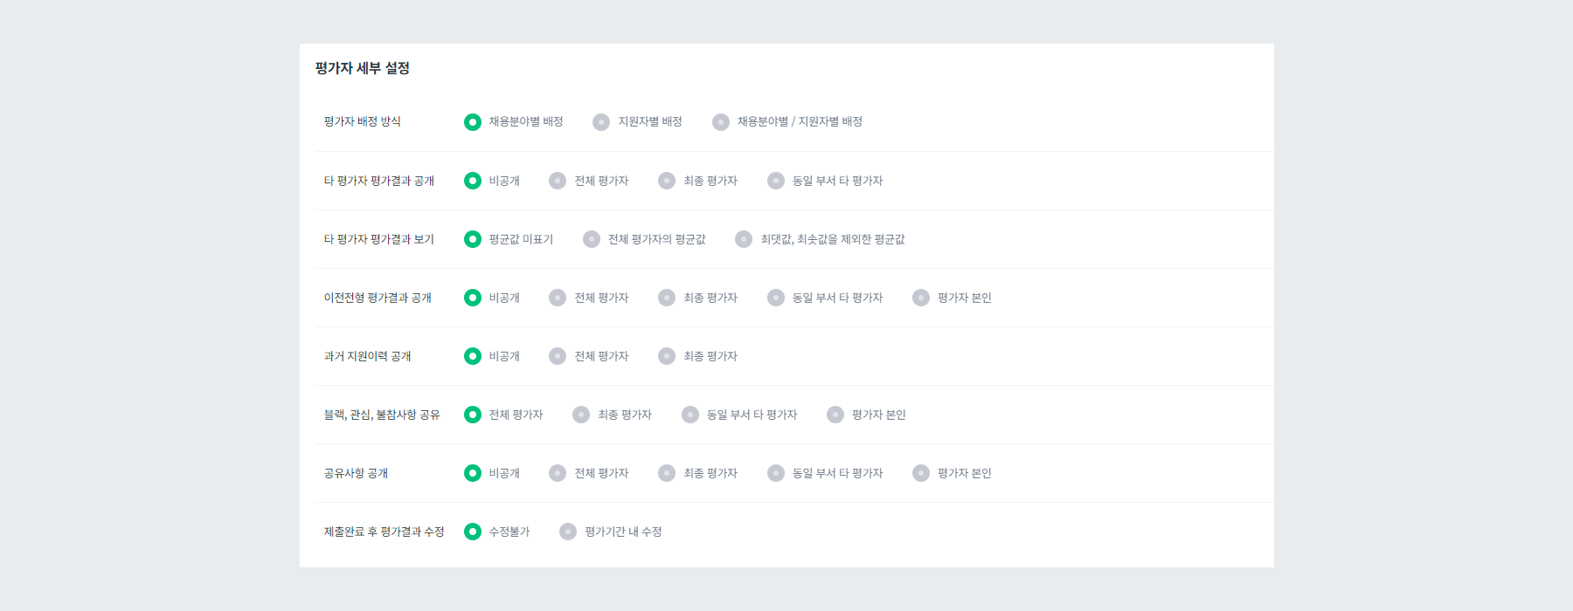Select 평가자 본인 in 블랙, 관심, 불참사항 공유
Image resolution: width=1573 pixels, height=611 pixels.
(835, 414)
